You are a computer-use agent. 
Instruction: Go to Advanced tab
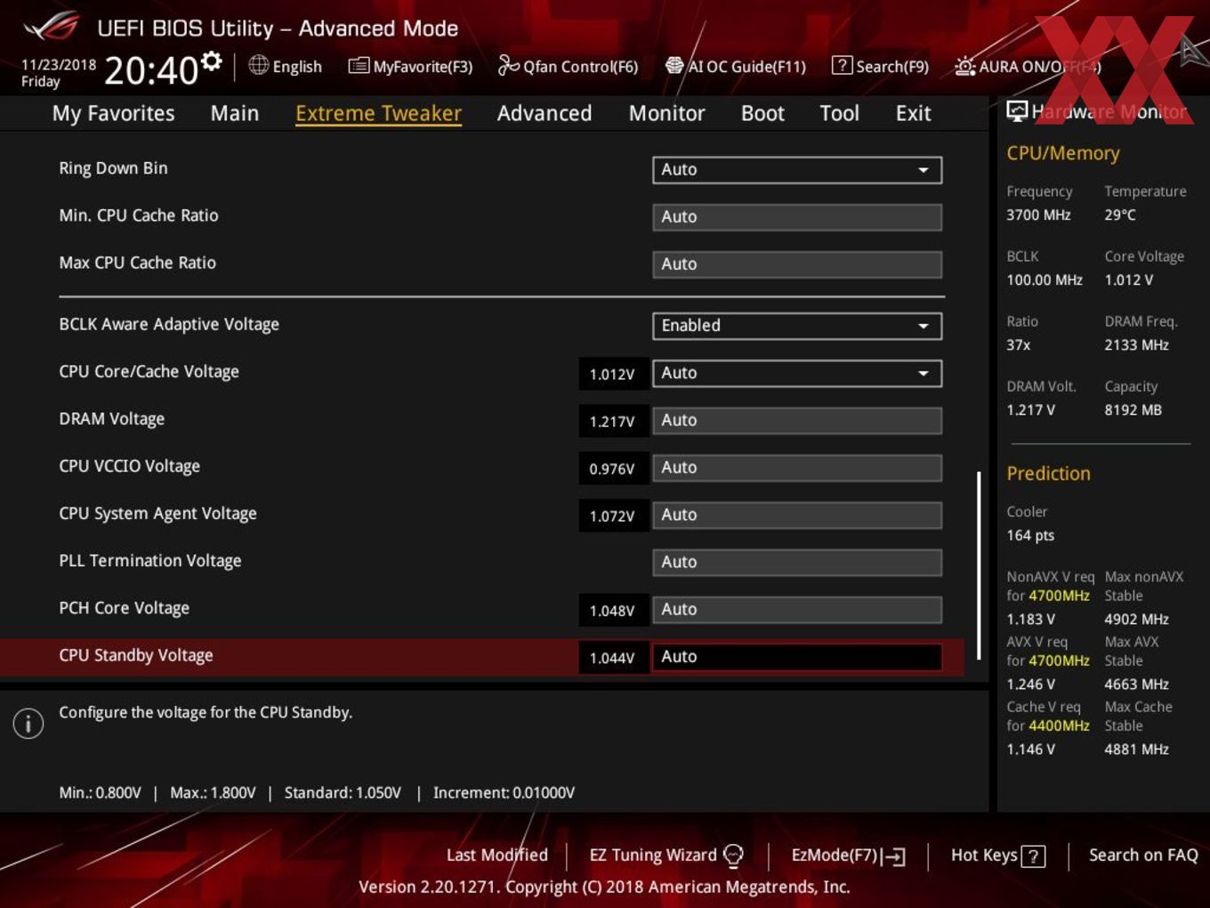(544, 113)
